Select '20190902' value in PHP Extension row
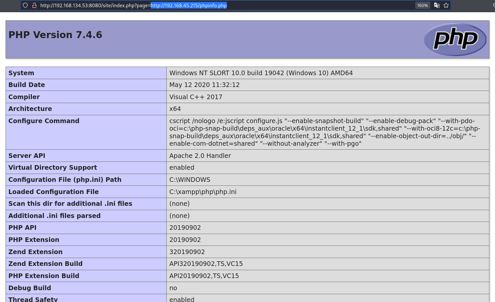 pyautogui.click(x=185, y=240)
